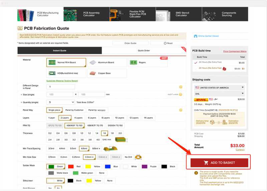The image size is (267, 191).
Task: Select the first 24 Hours build time
Action: 196,63
